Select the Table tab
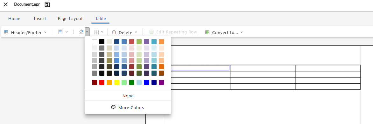This screenshot has height=124, width=373. coord(100,18)
